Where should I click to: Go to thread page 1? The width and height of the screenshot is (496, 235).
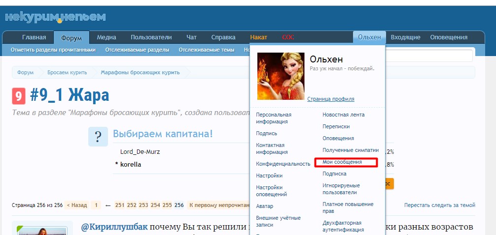point(96,205)
